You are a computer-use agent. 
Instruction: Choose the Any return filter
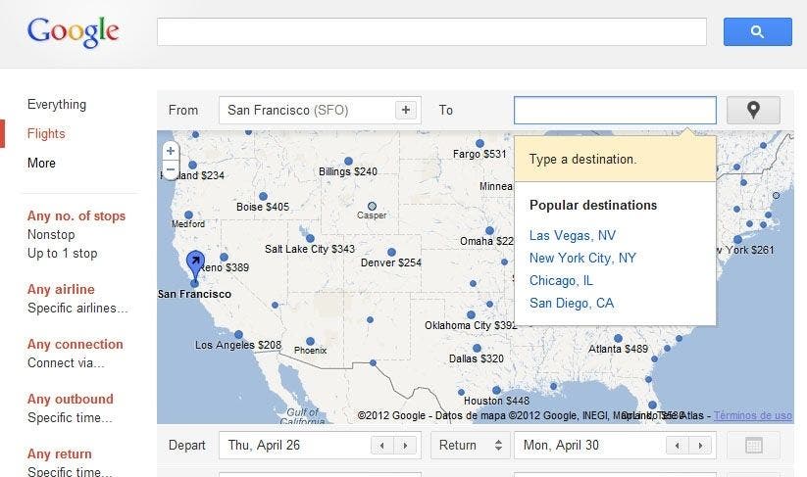coord(59,453)
